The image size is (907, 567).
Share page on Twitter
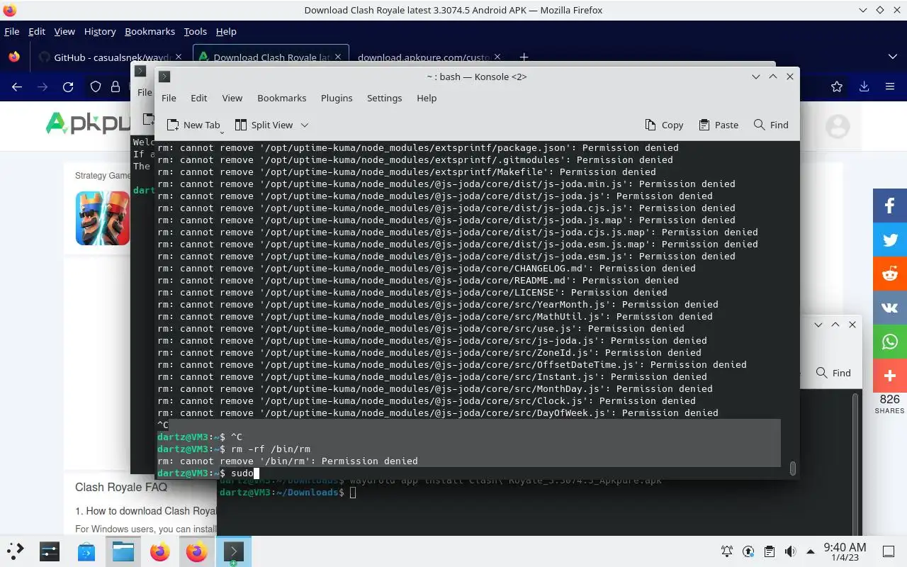coord(890,240)
